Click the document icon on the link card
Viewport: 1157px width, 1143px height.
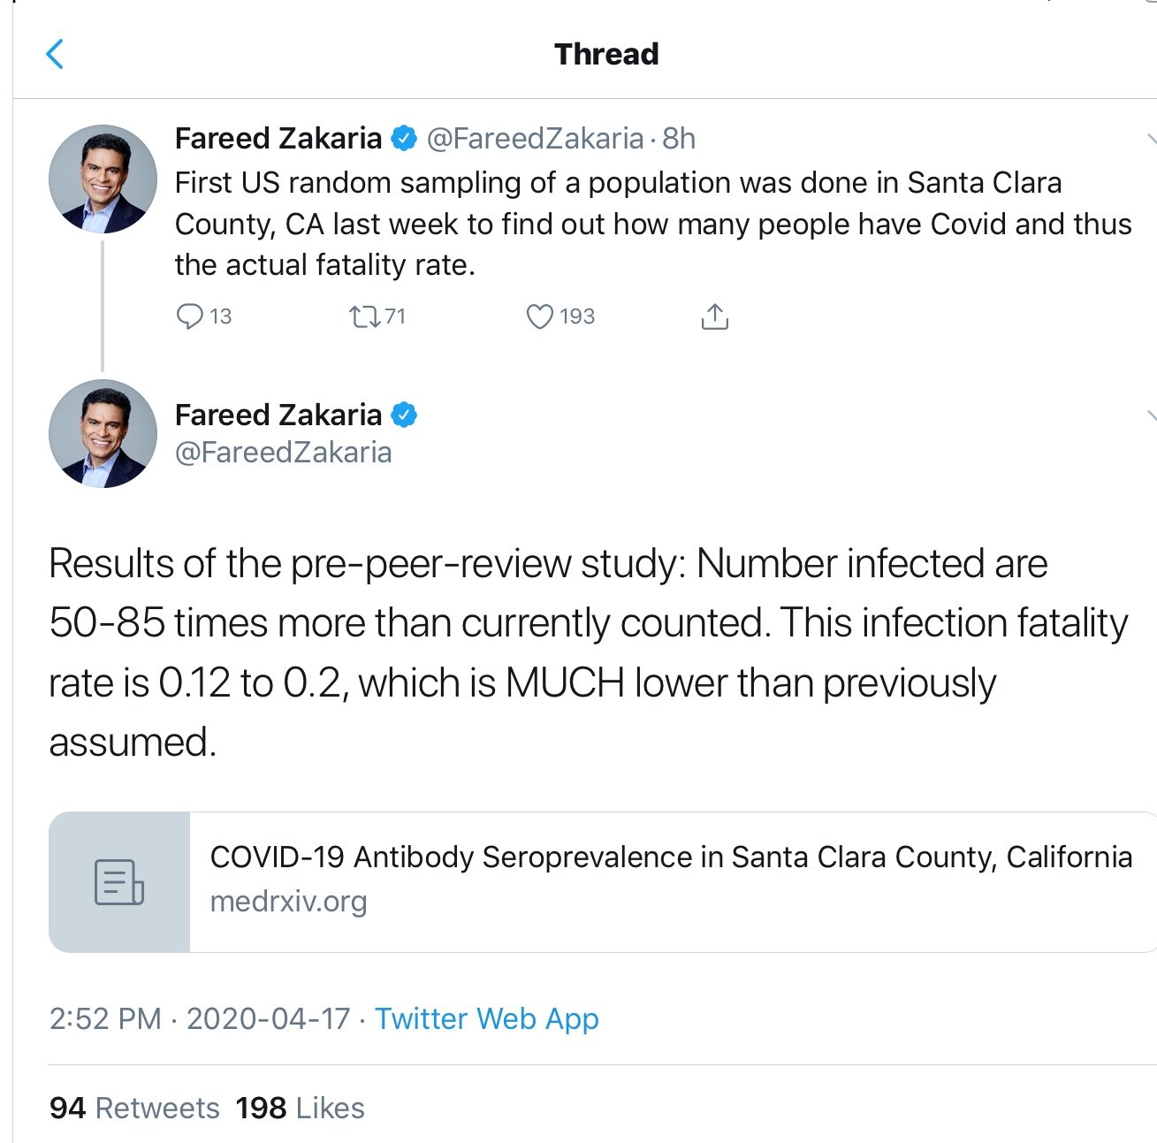(x=119, y=882)
